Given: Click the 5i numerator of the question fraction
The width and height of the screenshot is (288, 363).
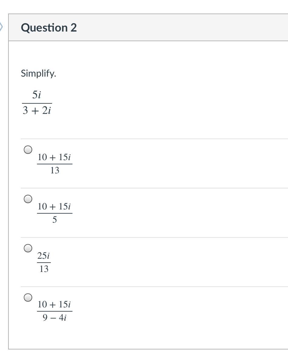Looking at the screenshot, I should point(37,95).
